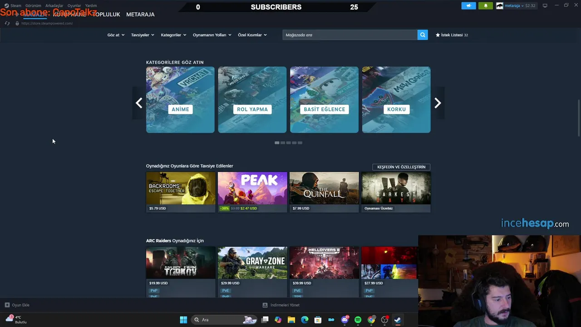This screenshot has width=581, height=327.
Task: Click the KEŞFEDİN VE ÖZELLEŞTİRİN button
Action: point(401,167)
